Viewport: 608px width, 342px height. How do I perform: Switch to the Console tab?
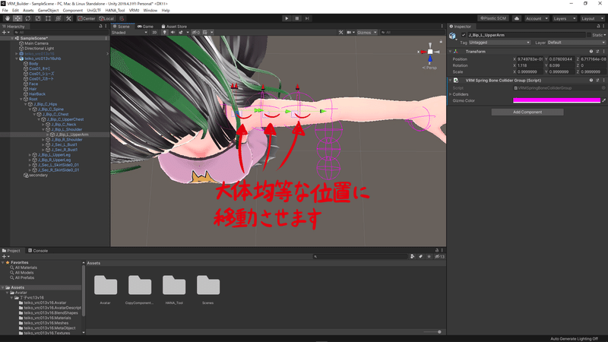pyautogui.click(x=38, y=251)
